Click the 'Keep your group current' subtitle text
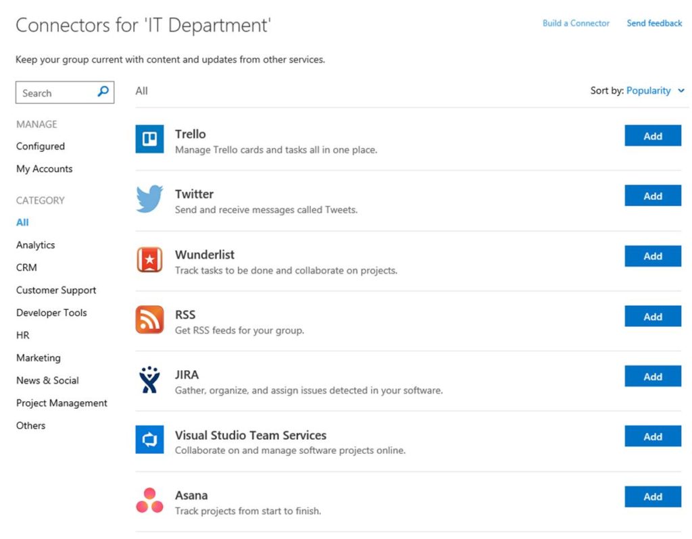Viewport: 692px width, 539px height. 170,59
